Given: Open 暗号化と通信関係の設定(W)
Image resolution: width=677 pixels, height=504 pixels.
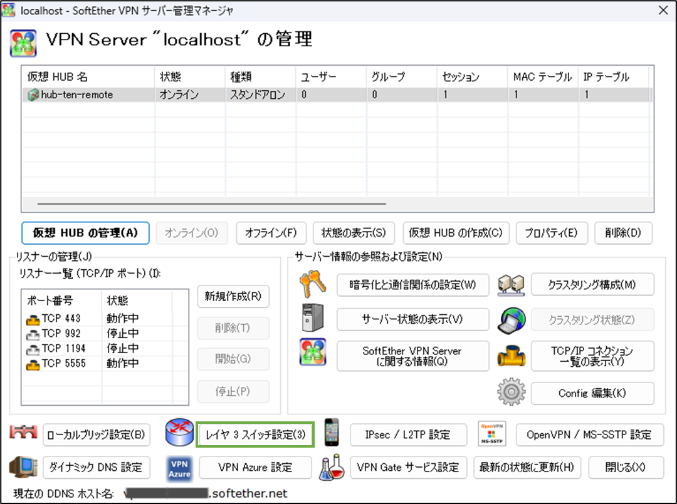Looking at the screenshot, I should pyautogui.click(x=412, y=285).
